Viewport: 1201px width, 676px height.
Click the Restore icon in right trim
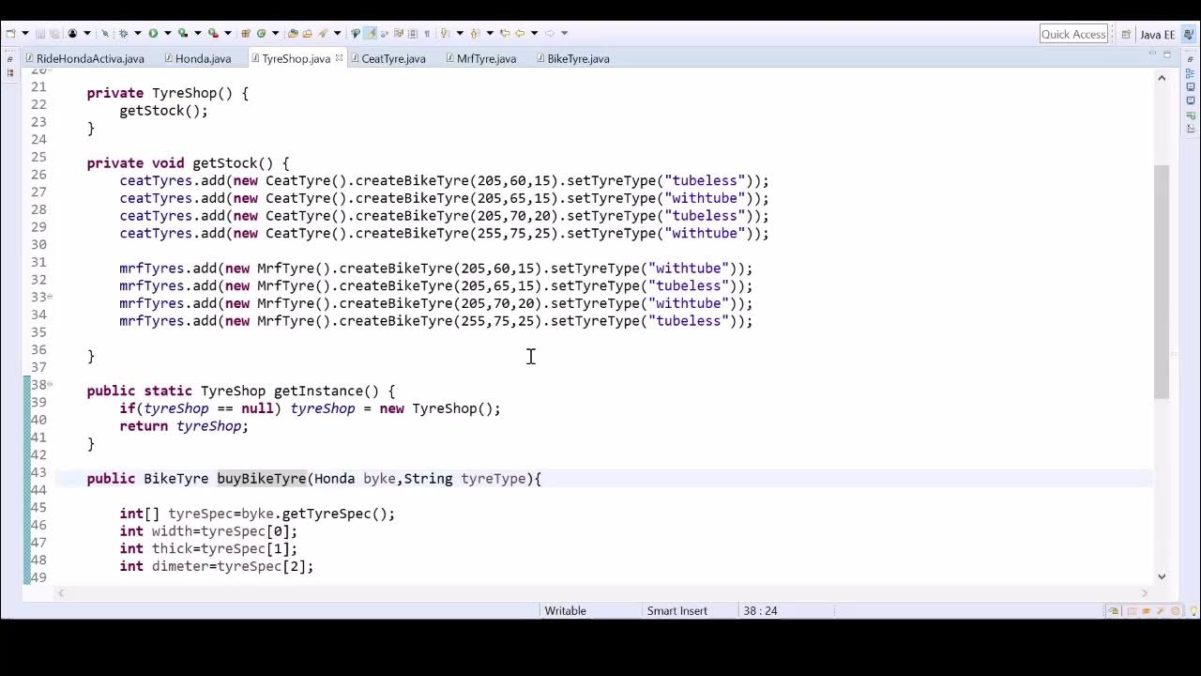tap(1191, 59)
